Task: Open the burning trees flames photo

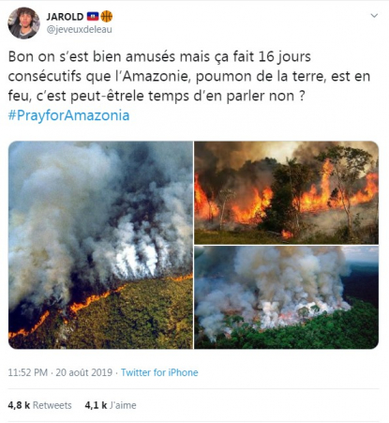Action: click(286, 192)
